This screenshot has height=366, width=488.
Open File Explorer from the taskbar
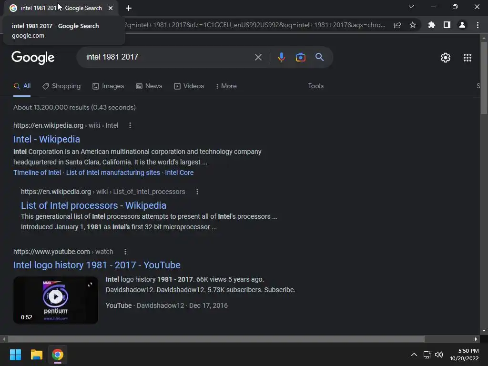(x=36, y=355)
